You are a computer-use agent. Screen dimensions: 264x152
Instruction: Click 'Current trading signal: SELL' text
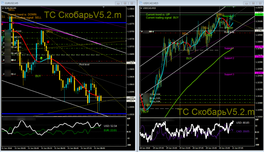point(24,17)
